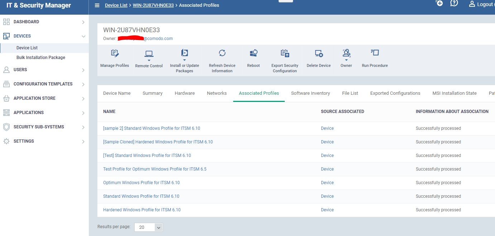Switch to the Hardware tab
Screen dimensions: 495x236
click(185, 93)
